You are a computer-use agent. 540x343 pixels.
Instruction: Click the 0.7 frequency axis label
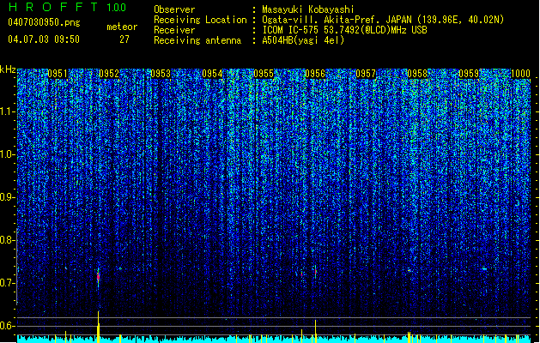coord(7,283)
